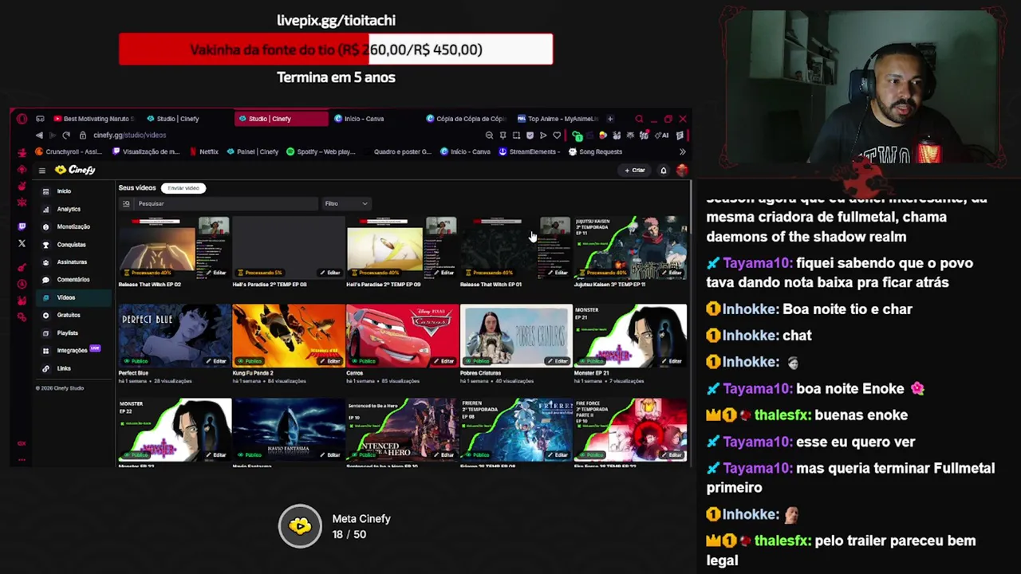Edit Kung Fu Panda 2 video
1021x574 pixels.
point(330,361)
